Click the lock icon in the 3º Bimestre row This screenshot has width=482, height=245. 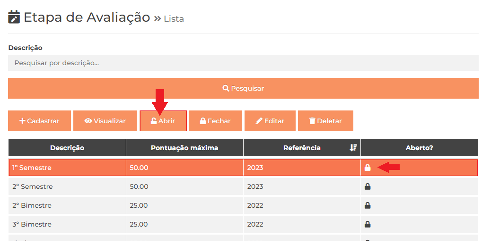(x=368, y=224)
